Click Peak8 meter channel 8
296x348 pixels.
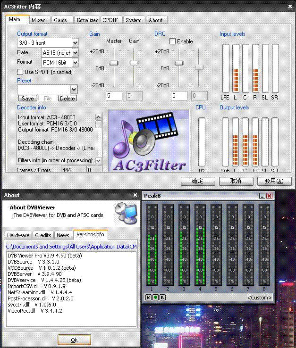(x=264, y=245)
